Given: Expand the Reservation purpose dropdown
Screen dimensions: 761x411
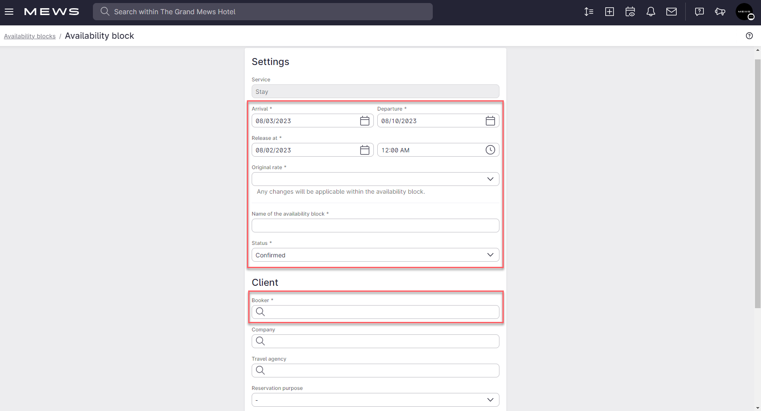Looking at the screenshot, I should coord(490,399).
